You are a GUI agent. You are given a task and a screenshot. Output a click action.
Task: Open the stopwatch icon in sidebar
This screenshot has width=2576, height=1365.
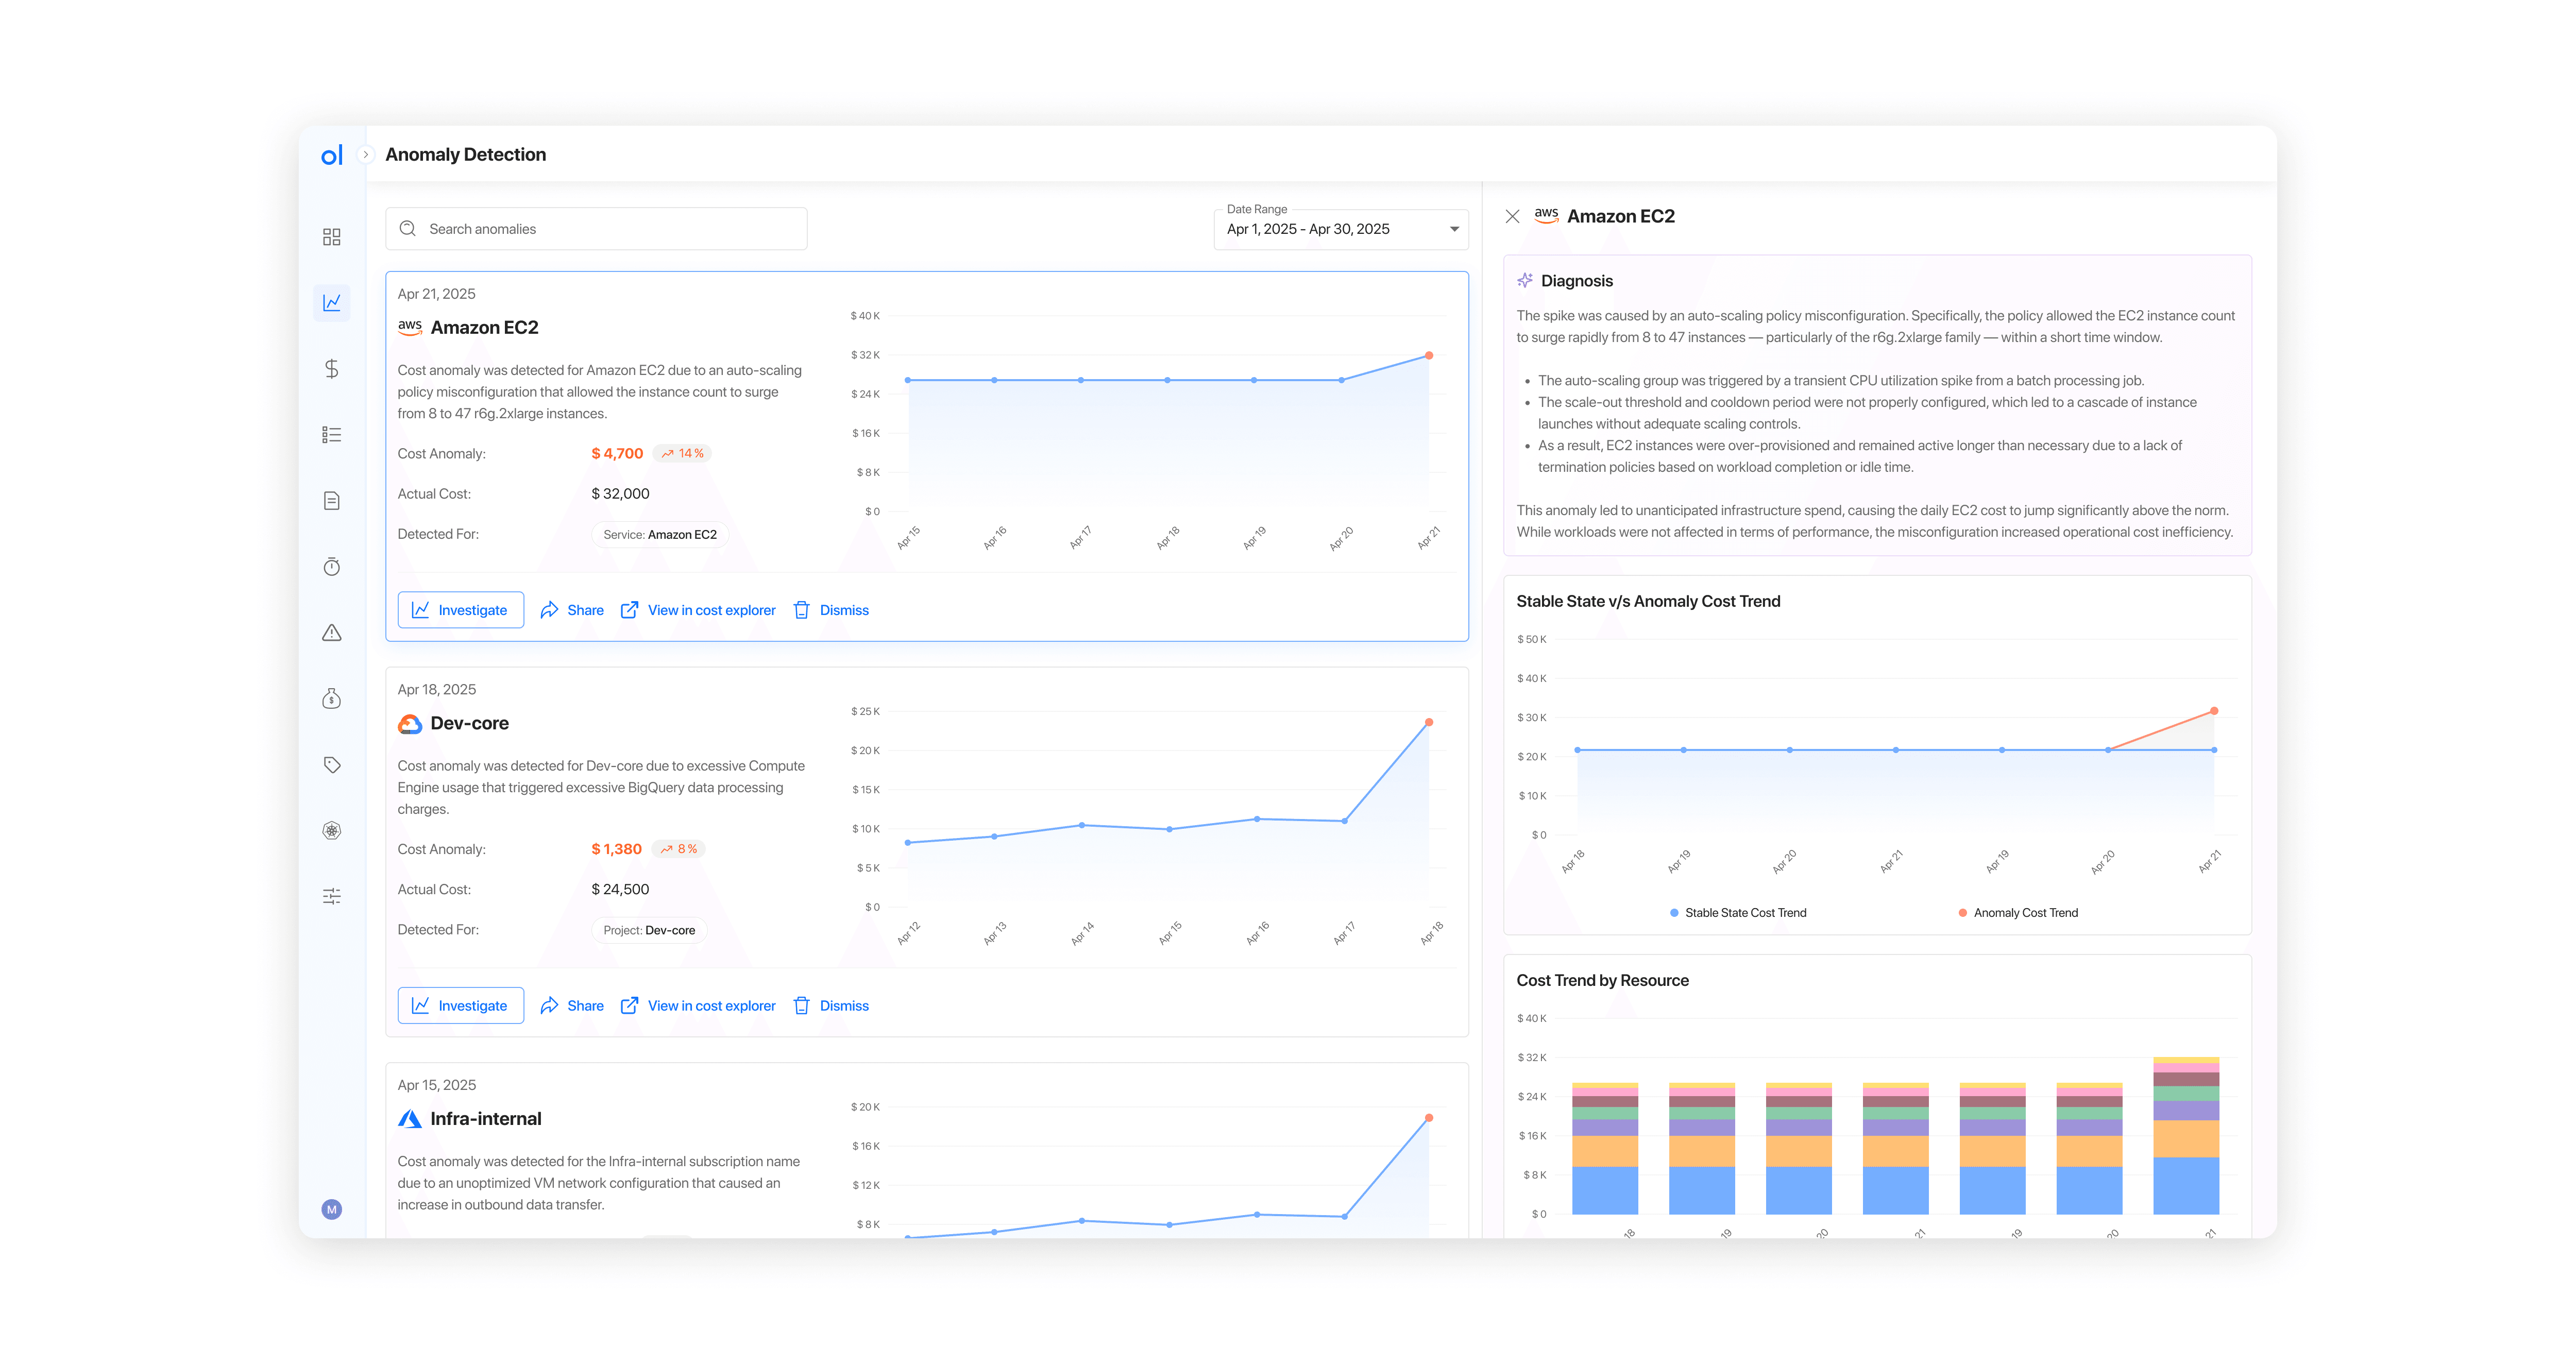click(332, 567)
